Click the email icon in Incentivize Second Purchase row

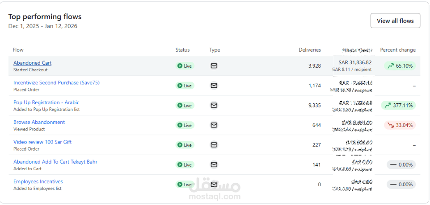point(214,86)
